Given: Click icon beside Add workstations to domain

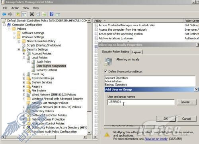Looking at the screenshot, I should (x=96, y=38).
